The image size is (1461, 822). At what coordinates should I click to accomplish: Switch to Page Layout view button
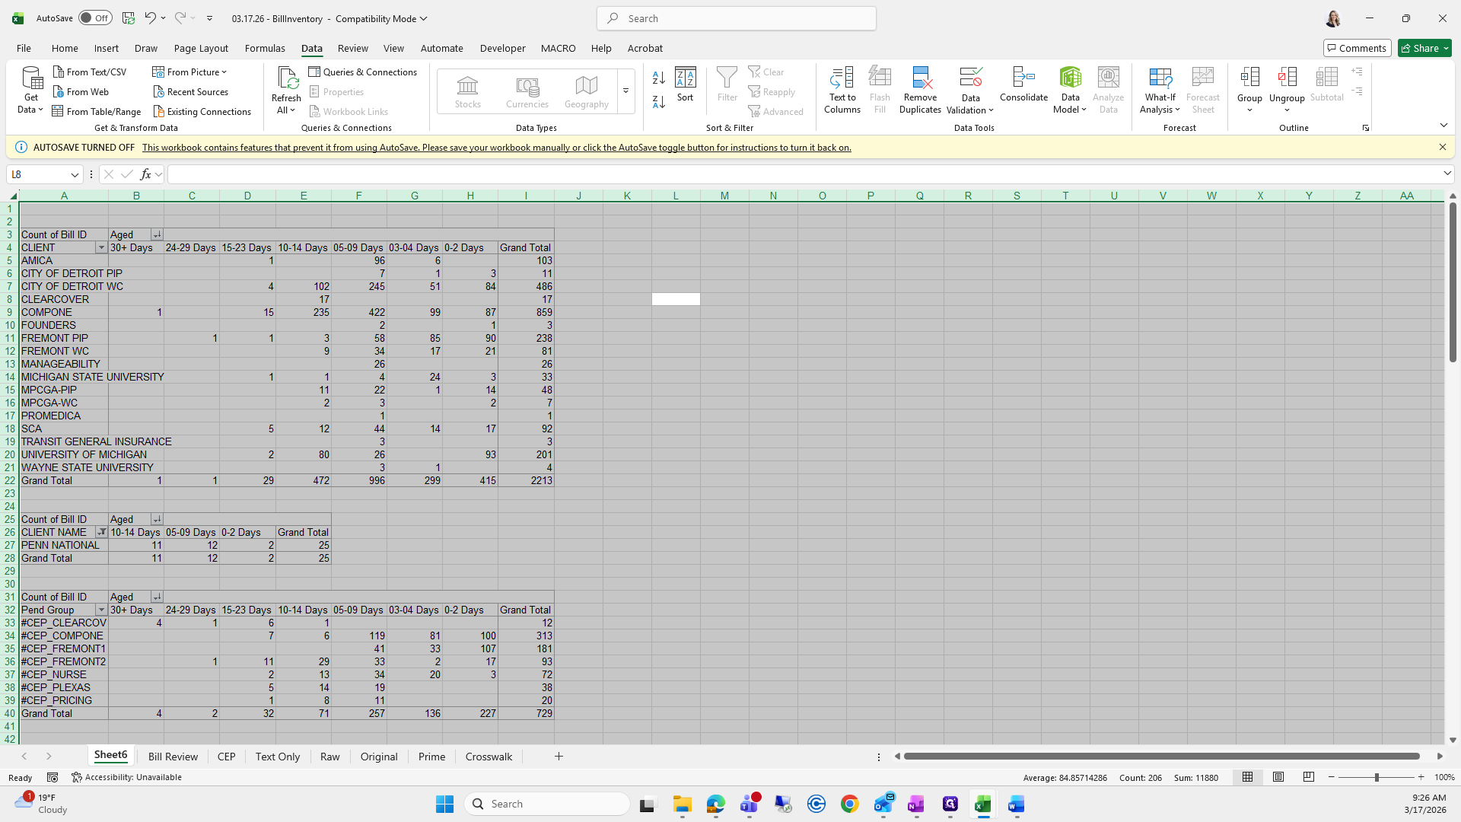pos(1278,777)
